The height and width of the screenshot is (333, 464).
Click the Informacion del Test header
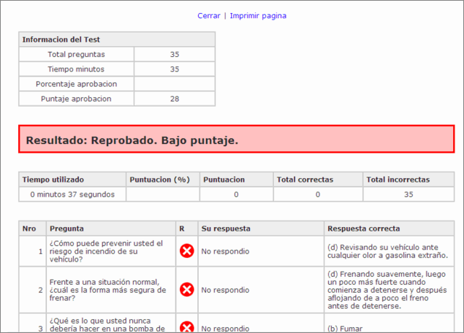coord(56,40)
